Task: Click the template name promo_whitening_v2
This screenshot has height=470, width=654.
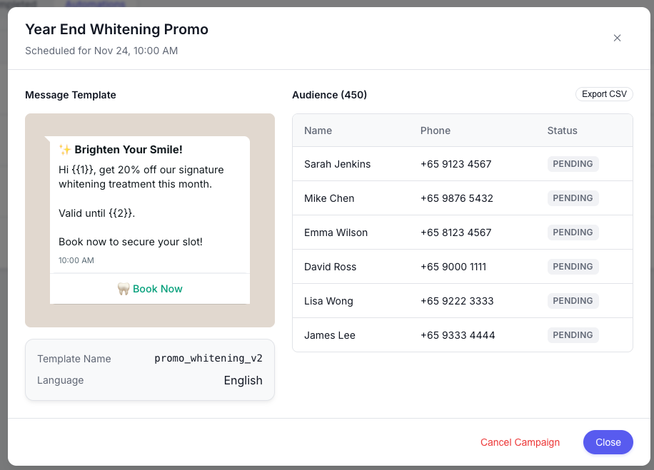Action: point(208,358)
